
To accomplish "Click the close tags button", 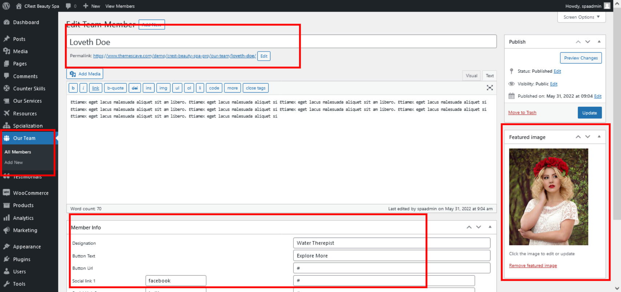I will point(256,88).
